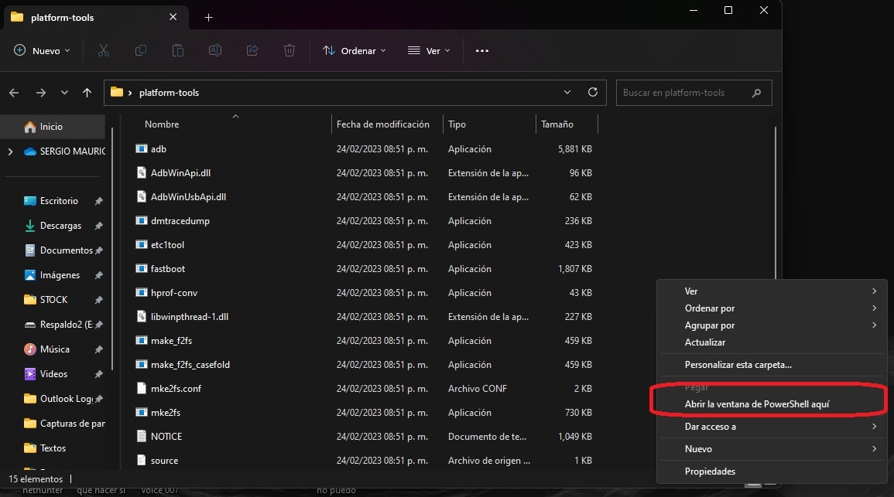Click the Delete (trash) icon
The width and height of the screenshot is (894, 497).
[x=289, y=50]
